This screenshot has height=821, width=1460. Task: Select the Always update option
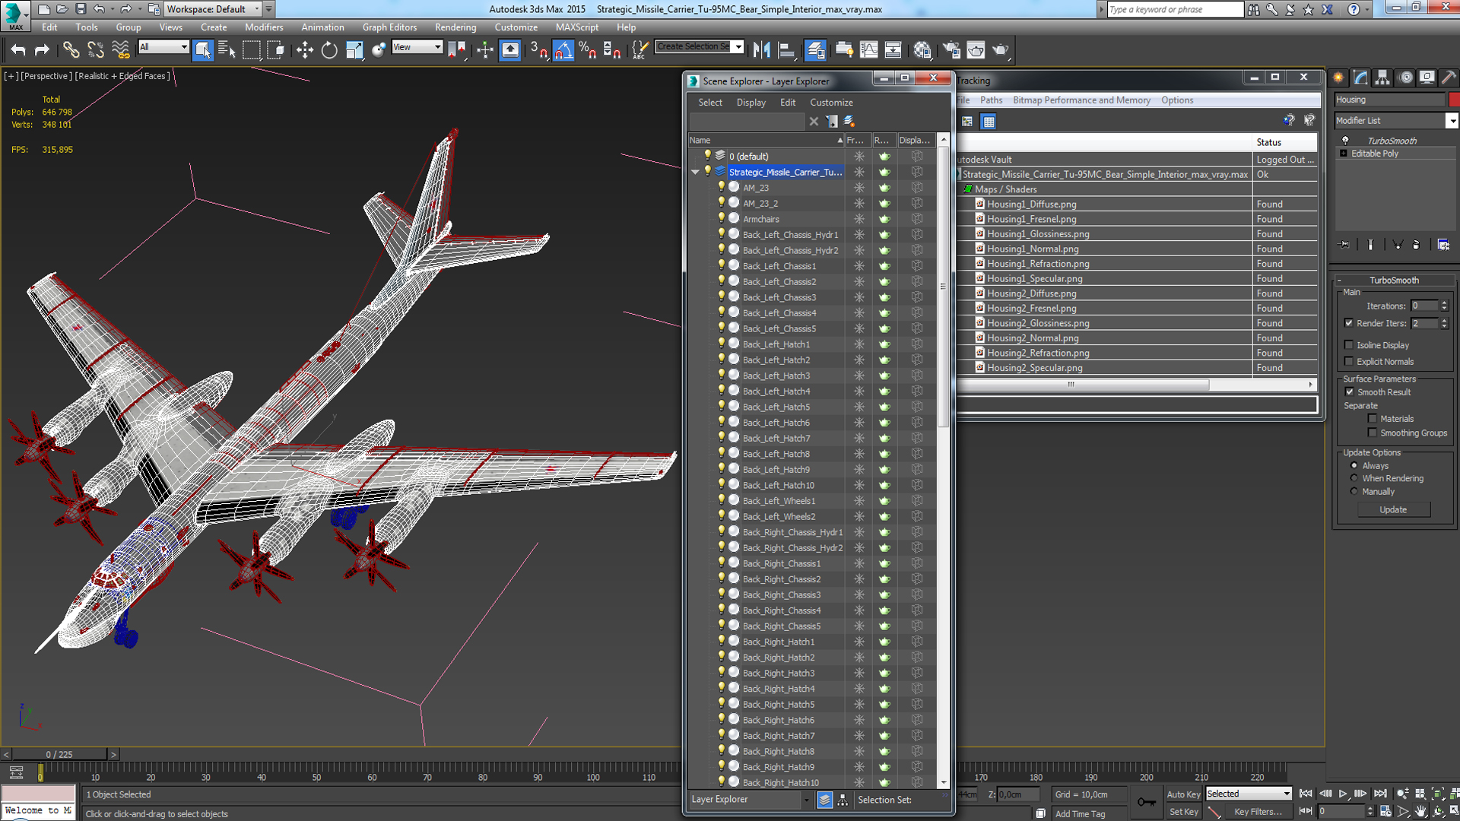click(x=1354, y=465)
